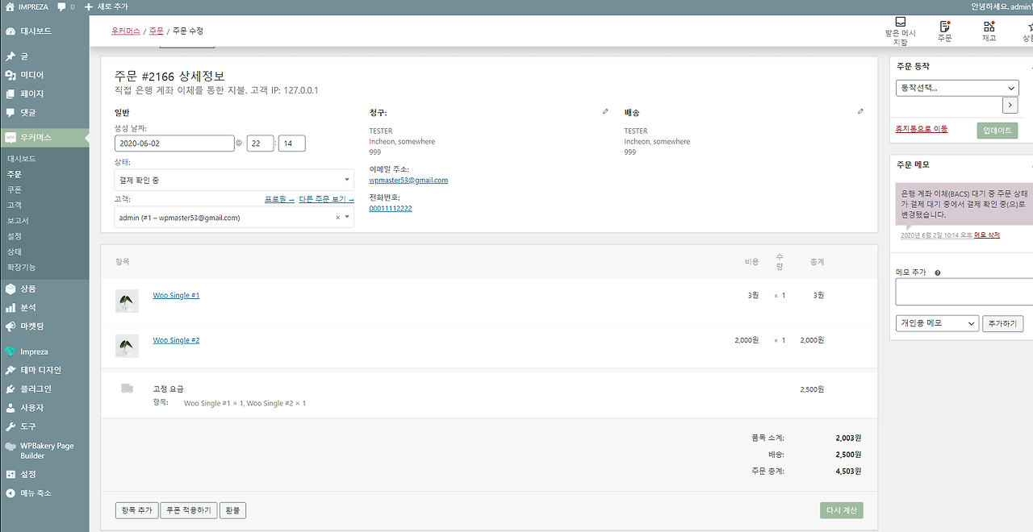Open the 주문 orders activity icon
This screenshot has width=1033, height=532.
[x=944, y=31]
